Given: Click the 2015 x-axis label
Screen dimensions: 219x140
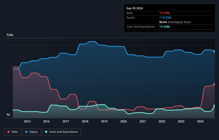Looking at the screenshot, I should click(x=27, y=121).
